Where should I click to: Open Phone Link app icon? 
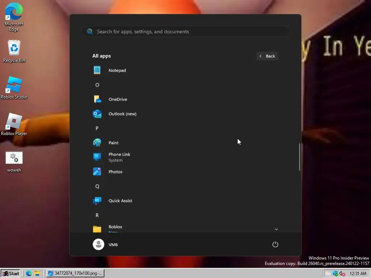pyautogui.click(x=97, y=157)
